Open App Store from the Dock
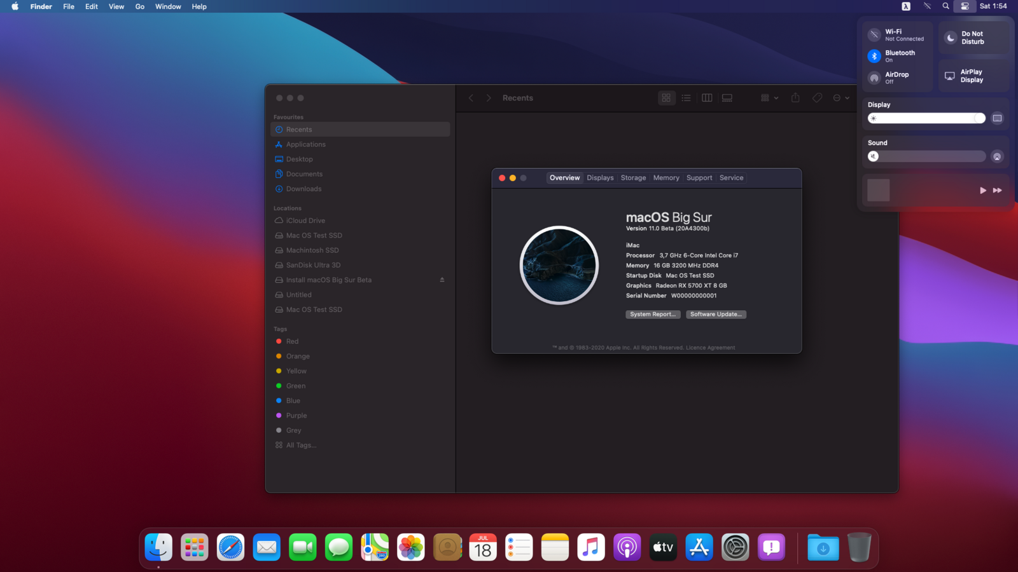The height and width of the screenshot is (572, 1018). (699, 547)
